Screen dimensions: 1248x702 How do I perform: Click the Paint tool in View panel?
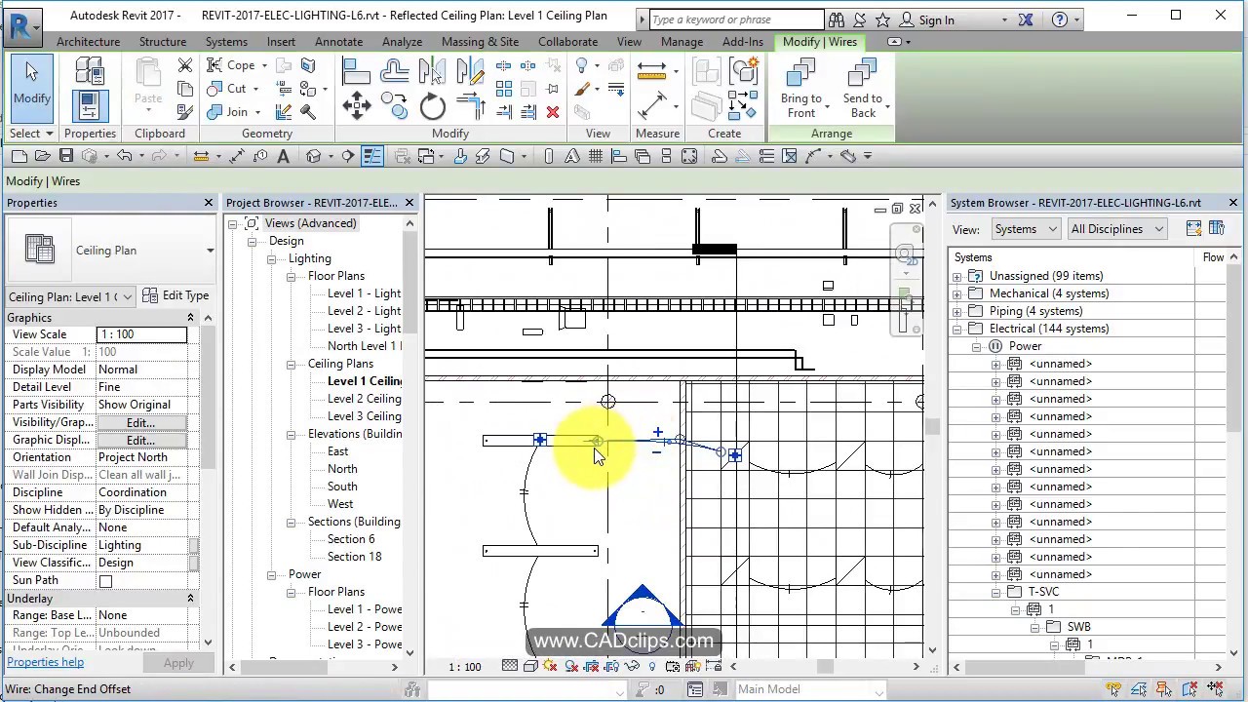click(x=582, y=89)
